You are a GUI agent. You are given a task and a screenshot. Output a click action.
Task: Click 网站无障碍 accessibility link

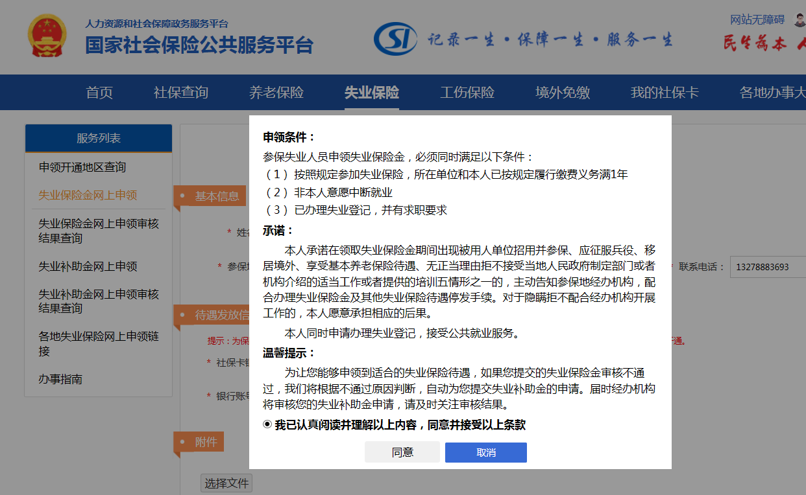coord(757,20)
